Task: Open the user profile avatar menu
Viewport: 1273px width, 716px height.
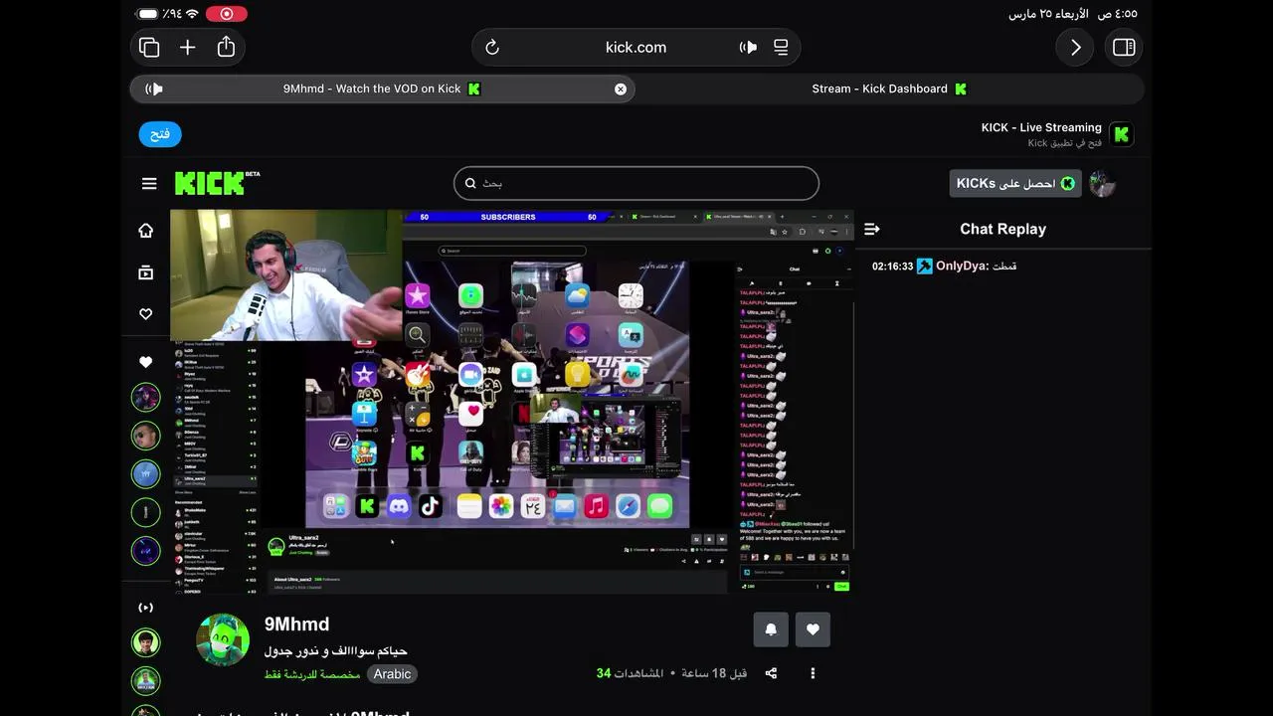Action: pos(1102,183)
